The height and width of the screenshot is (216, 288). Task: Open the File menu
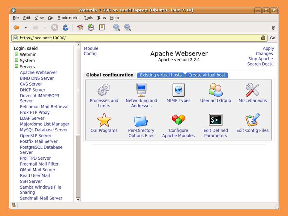coord(16,18)
